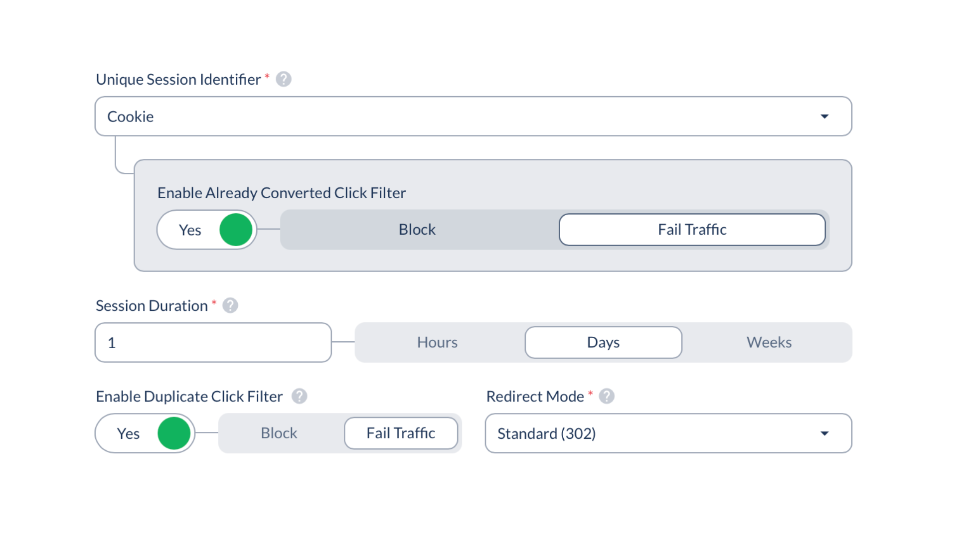Open help icon beside Session Duration
Screen dimensions: 957x538
pos(230,305)
